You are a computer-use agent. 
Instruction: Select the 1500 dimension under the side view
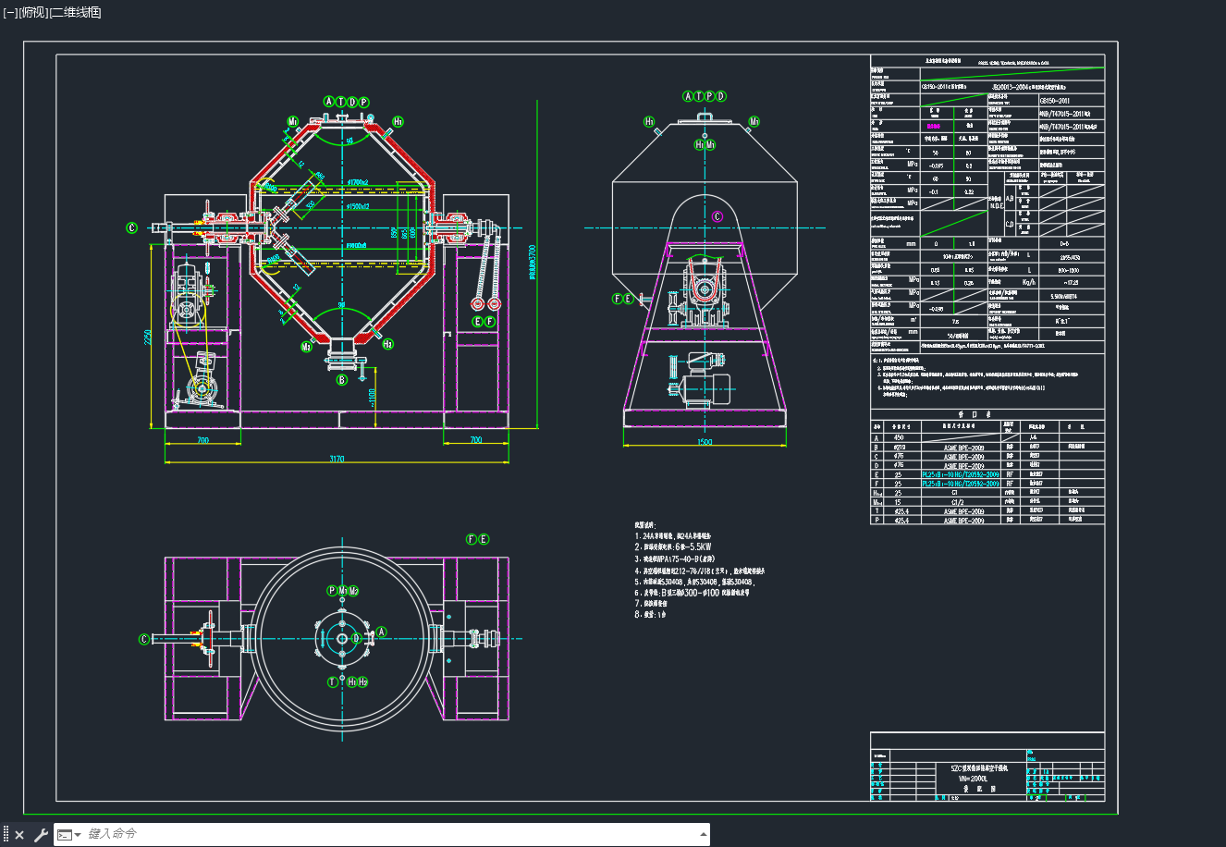[x=705, y=442]
